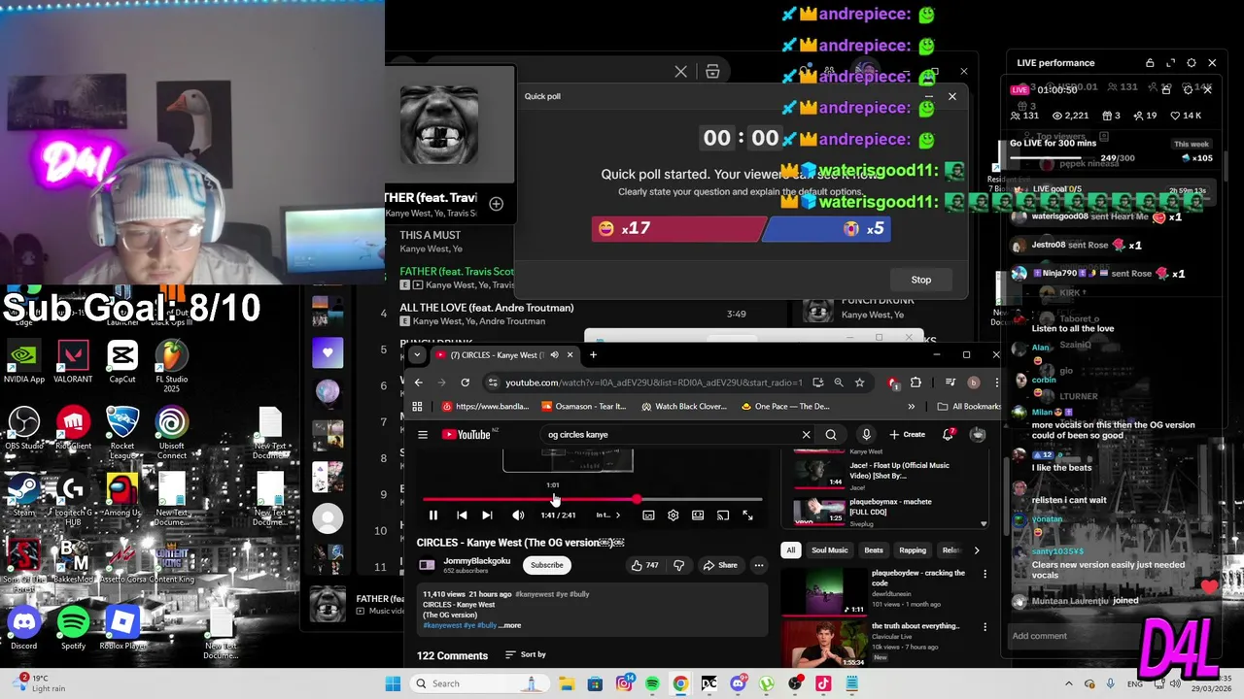This screenshot has width=1244, height=699.
Task: Mute the YouTube player volume
Action: (x=518, y=516)
